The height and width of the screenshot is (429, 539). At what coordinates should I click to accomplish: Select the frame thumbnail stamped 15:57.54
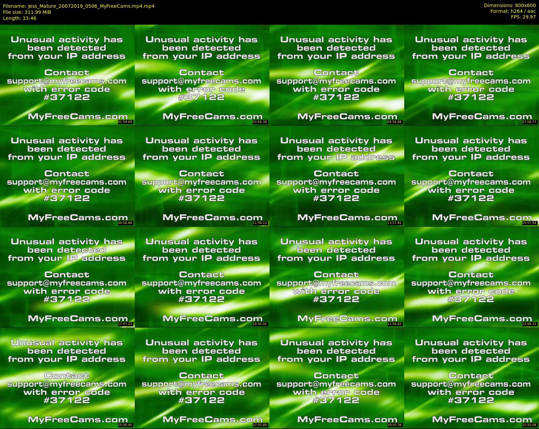(x=472, y=176)
